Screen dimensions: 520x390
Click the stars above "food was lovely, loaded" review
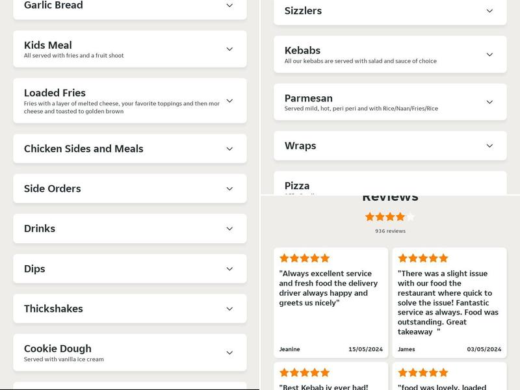pos(422,372)
